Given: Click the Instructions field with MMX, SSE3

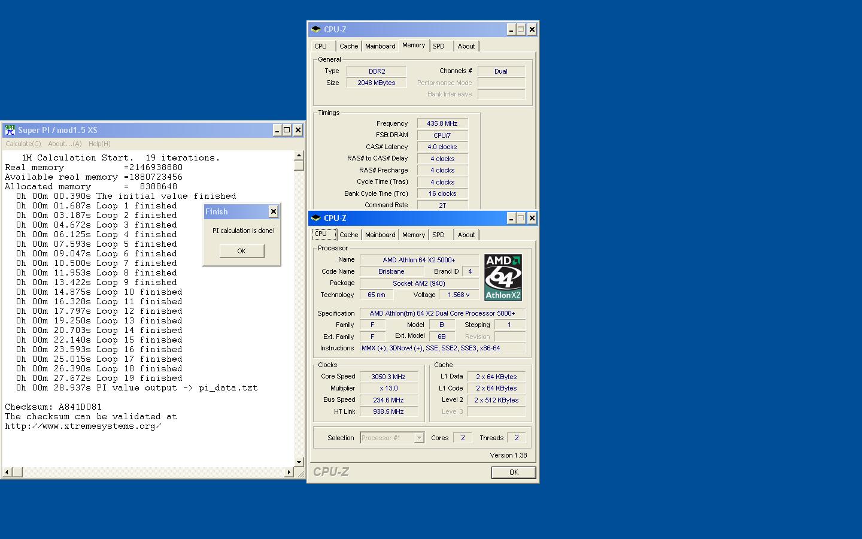Looking at the screenshot, I should (x=442, y=348).
